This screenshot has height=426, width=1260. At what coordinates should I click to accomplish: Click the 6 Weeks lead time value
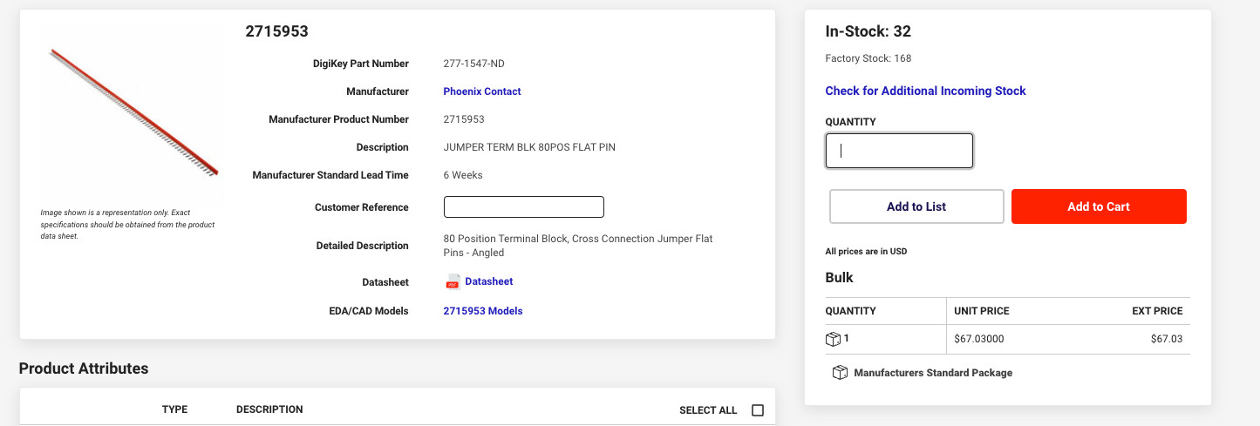(x=463, y=175)
